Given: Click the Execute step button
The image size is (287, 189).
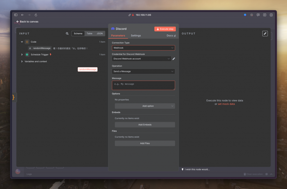Looking at the screenshot, I should 165,29.
